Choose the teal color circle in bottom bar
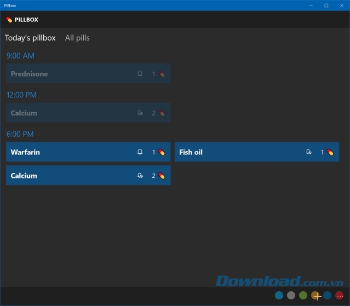The image size is (350, 306). [279, 296]
